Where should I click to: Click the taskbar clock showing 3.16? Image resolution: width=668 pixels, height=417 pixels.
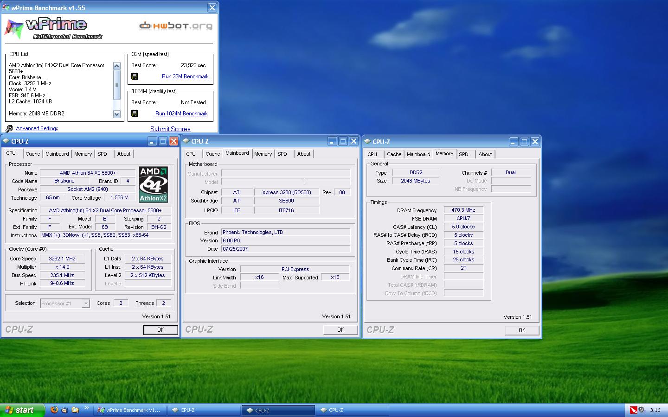coord(655,410)
